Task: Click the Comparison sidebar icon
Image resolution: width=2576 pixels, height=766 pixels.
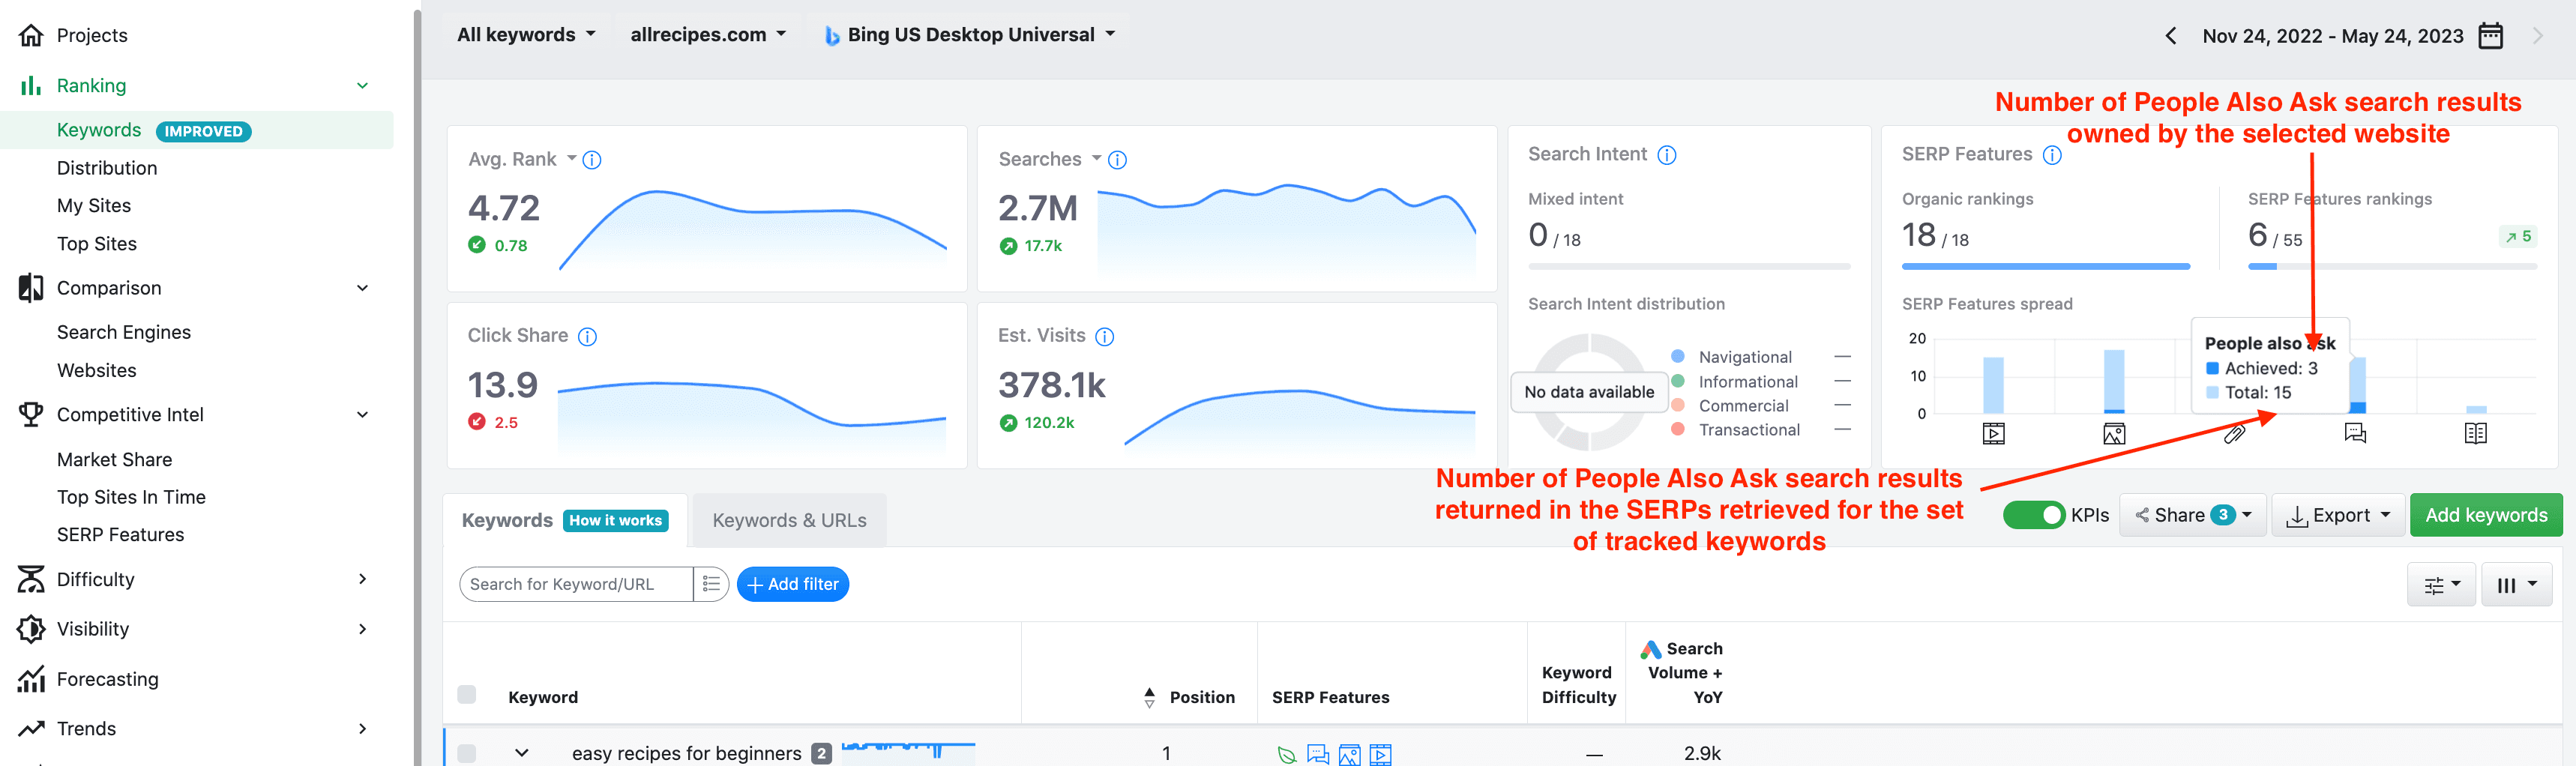Action: coord(31,288)
